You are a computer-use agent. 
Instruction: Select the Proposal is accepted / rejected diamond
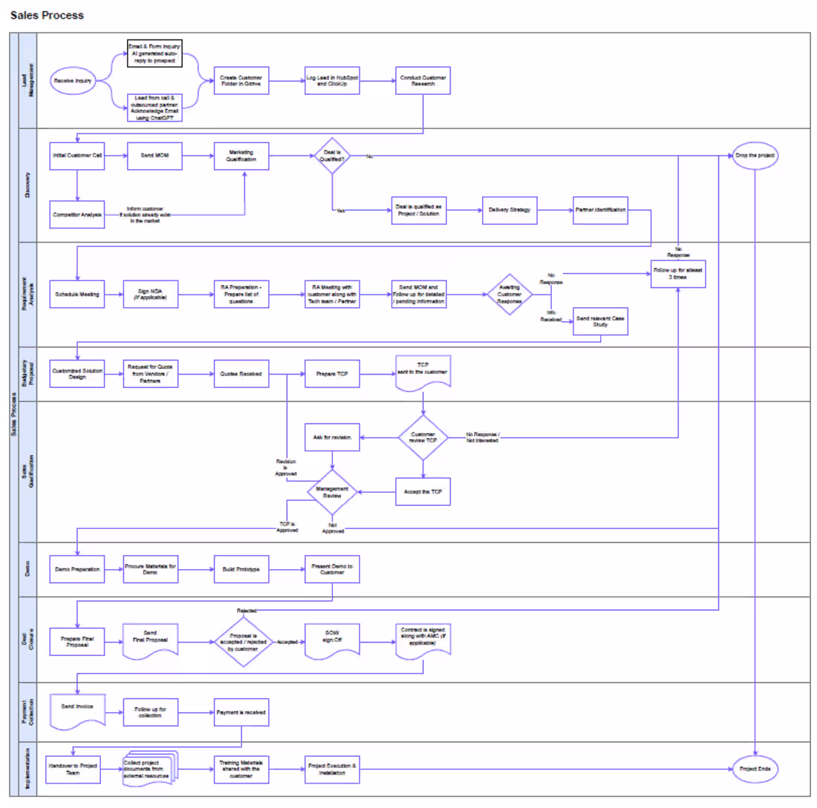pyautogui.click(x=244, y=642)
